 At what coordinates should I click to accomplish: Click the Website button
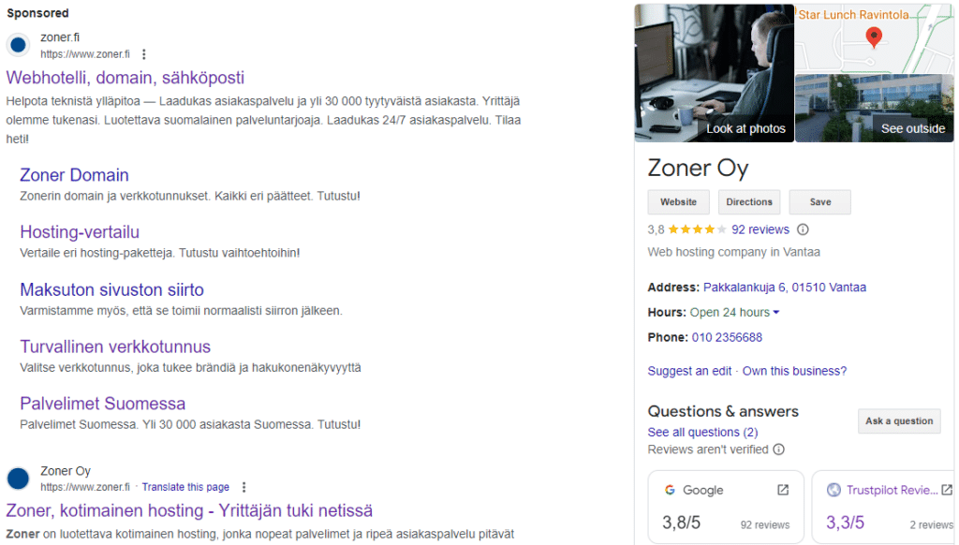678,201
